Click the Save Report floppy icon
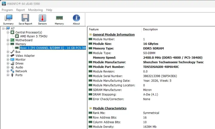 pyautogui.click(x=25, y=18)
